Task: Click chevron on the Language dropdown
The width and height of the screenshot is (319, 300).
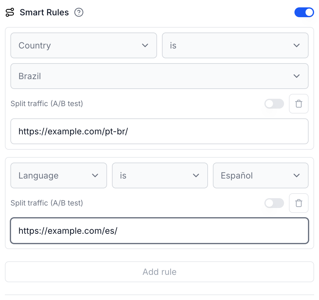Action: pyautogui.click(x=95, y=175)
